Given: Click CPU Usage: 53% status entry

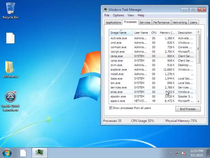Looking at the screenshot, I should pos(143,121).
